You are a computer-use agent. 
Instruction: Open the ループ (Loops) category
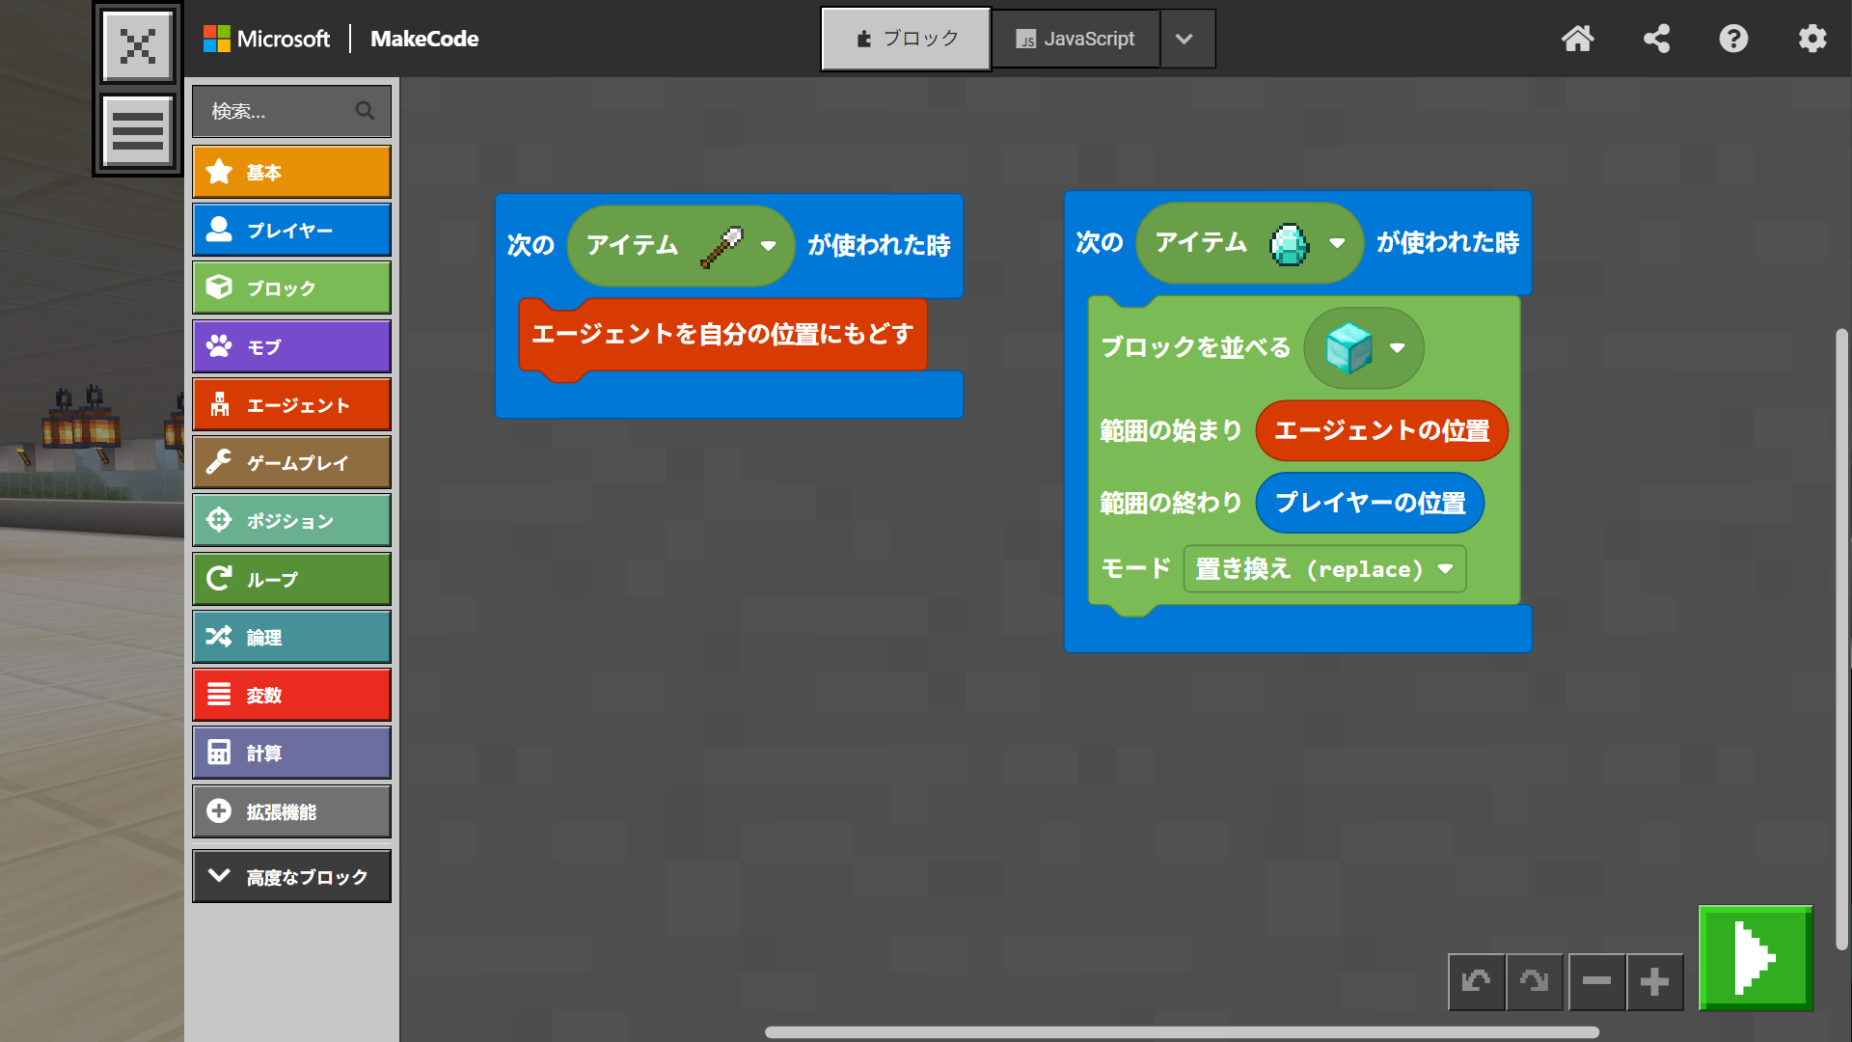(x=291, y=579)
